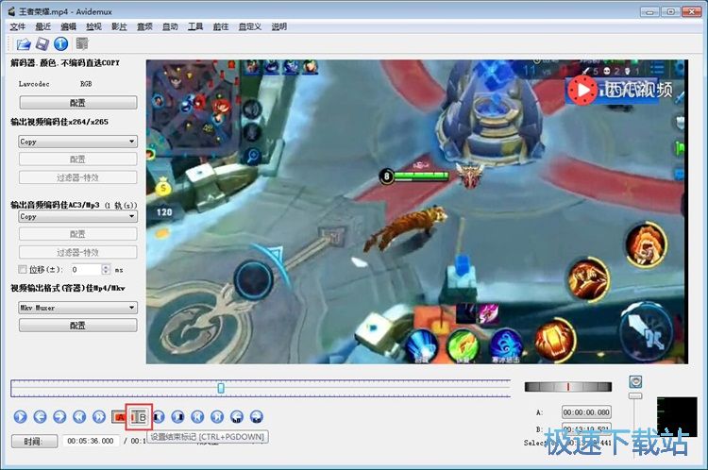Open the 检视 menu
708x470 pixels.
tap(93, 26)
